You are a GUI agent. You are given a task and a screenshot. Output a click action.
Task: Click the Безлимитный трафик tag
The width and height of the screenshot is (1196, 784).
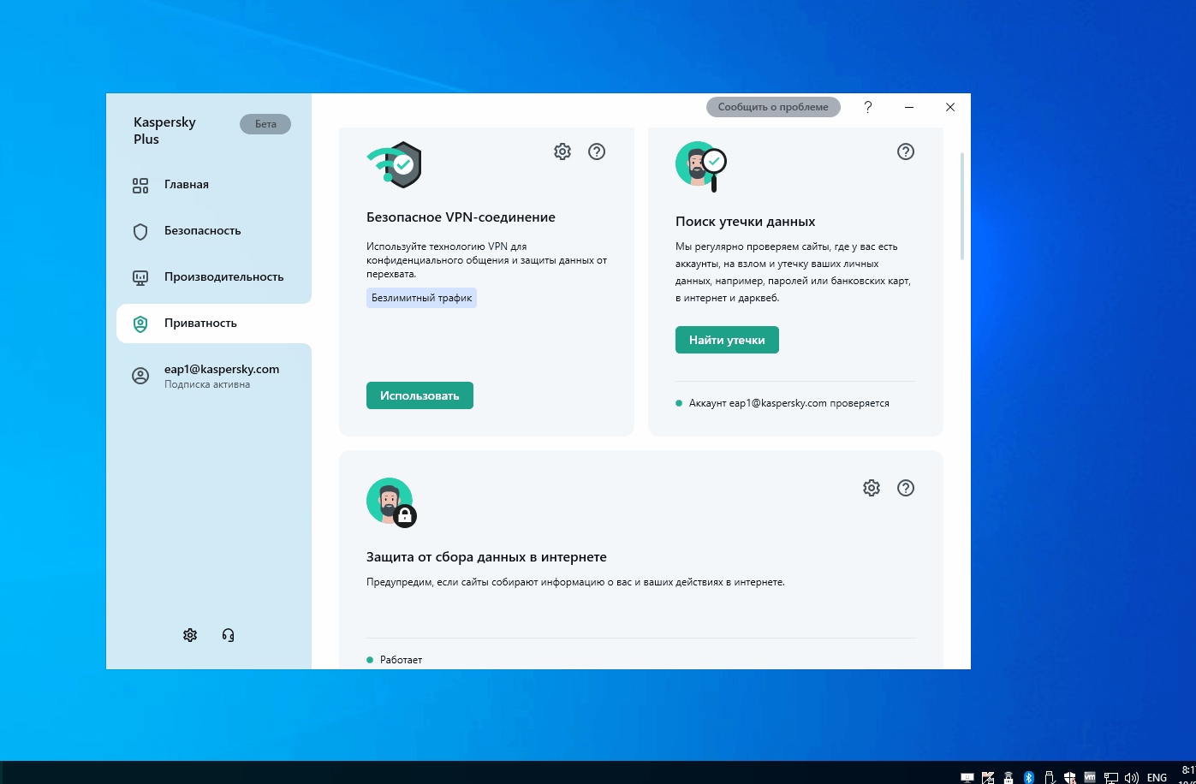(x=421, y=298)
